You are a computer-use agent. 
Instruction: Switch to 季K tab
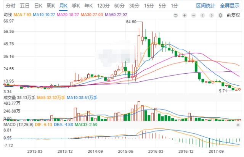pyautogui.click(x=76, y=6)
